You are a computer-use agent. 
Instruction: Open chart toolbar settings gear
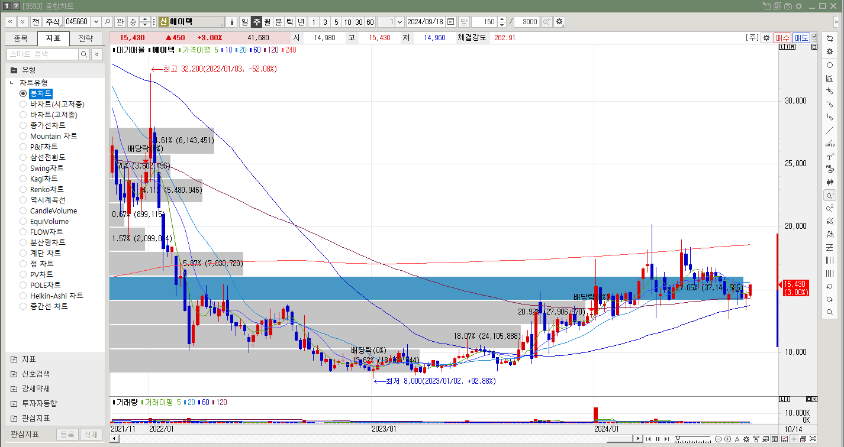click(x=559, y=22)
